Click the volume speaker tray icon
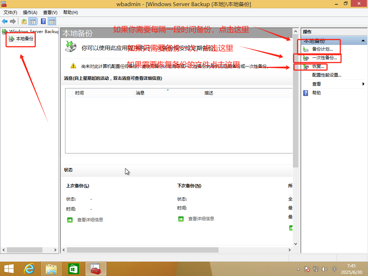Screen dimensions: 368x276 click(325, 269)
